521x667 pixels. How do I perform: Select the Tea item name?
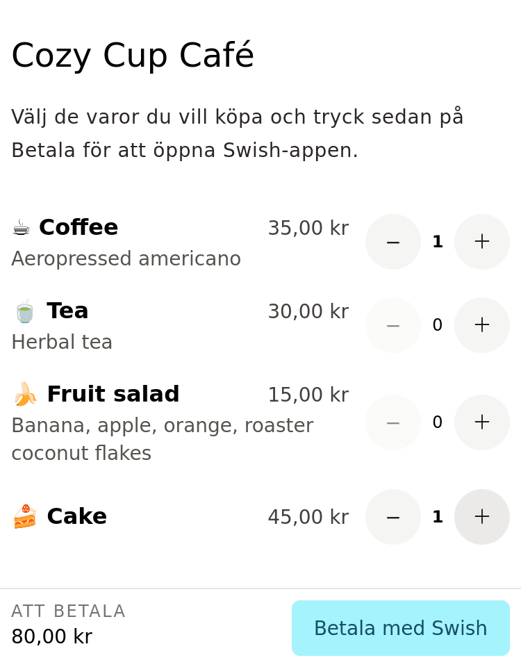(67, 311)
